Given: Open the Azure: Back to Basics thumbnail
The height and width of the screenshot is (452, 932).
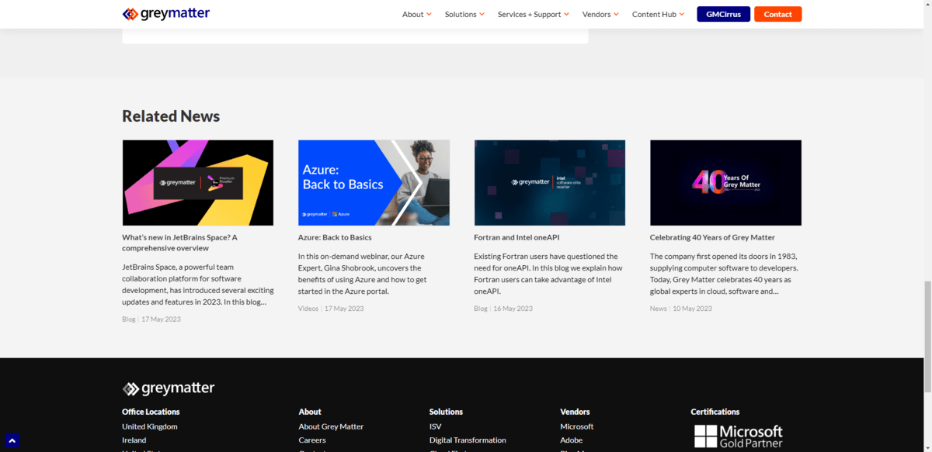Looking at the screenshot, I should coord(374,183).
